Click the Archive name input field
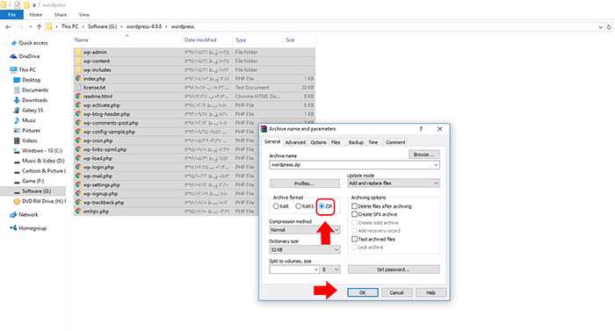The height and width of the screenshot is (331, 615). pos(354,165)
